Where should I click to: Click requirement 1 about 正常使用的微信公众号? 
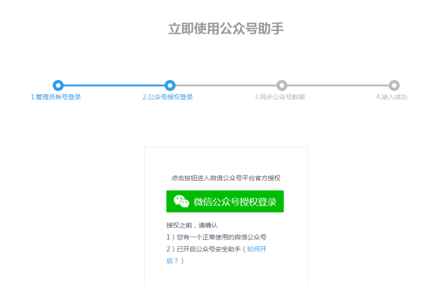(216, 237)
